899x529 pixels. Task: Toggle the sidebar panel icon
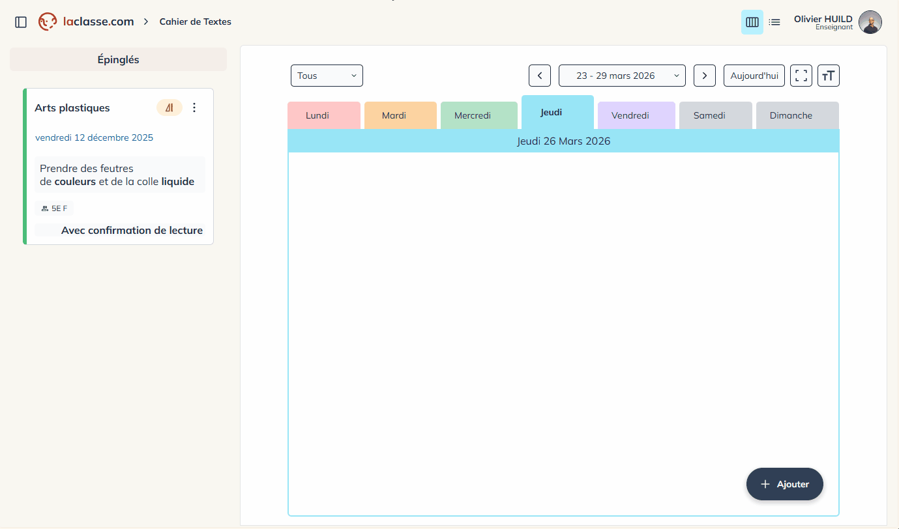pyautogui.click(x=21, y=22)
